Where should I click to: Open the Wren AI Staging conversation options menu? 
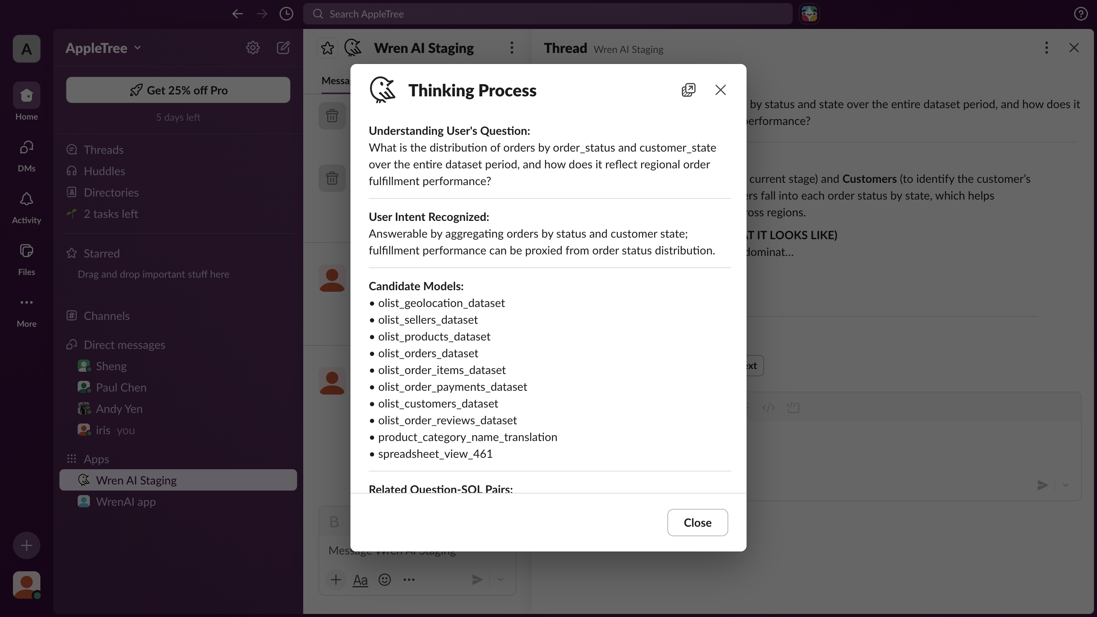512,48
